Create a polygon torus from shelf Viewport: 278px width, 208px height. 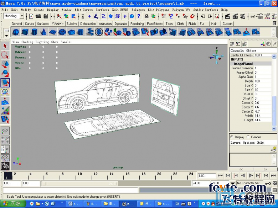click(x=62, y=32)
